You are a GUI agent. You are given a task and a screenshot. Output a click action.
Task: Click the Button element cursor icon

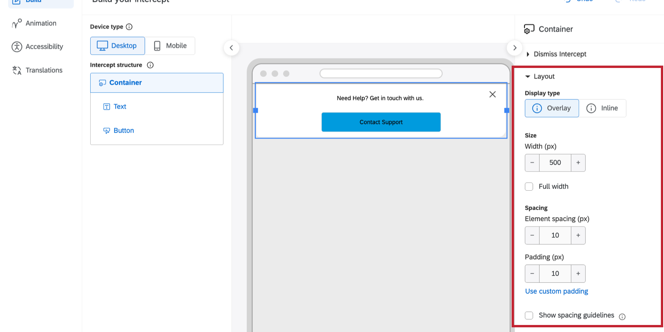coord(107,130)
